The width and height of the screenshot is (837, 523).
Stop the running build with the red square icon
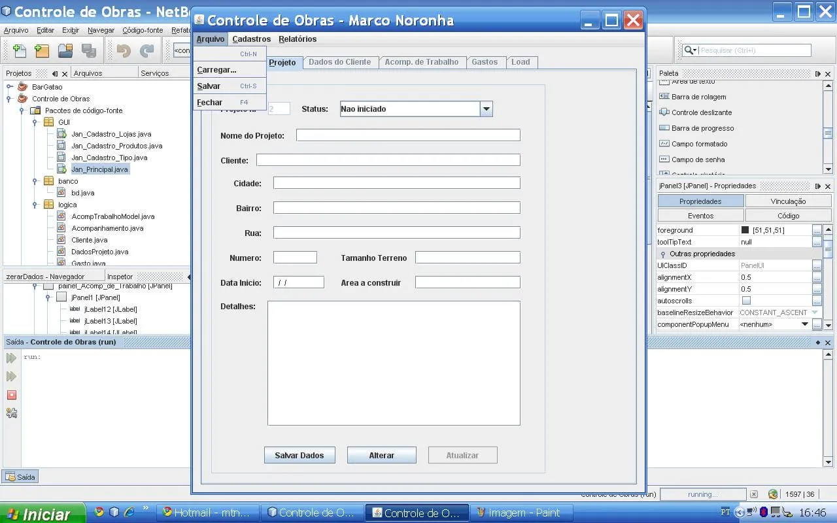pos(11,395)
